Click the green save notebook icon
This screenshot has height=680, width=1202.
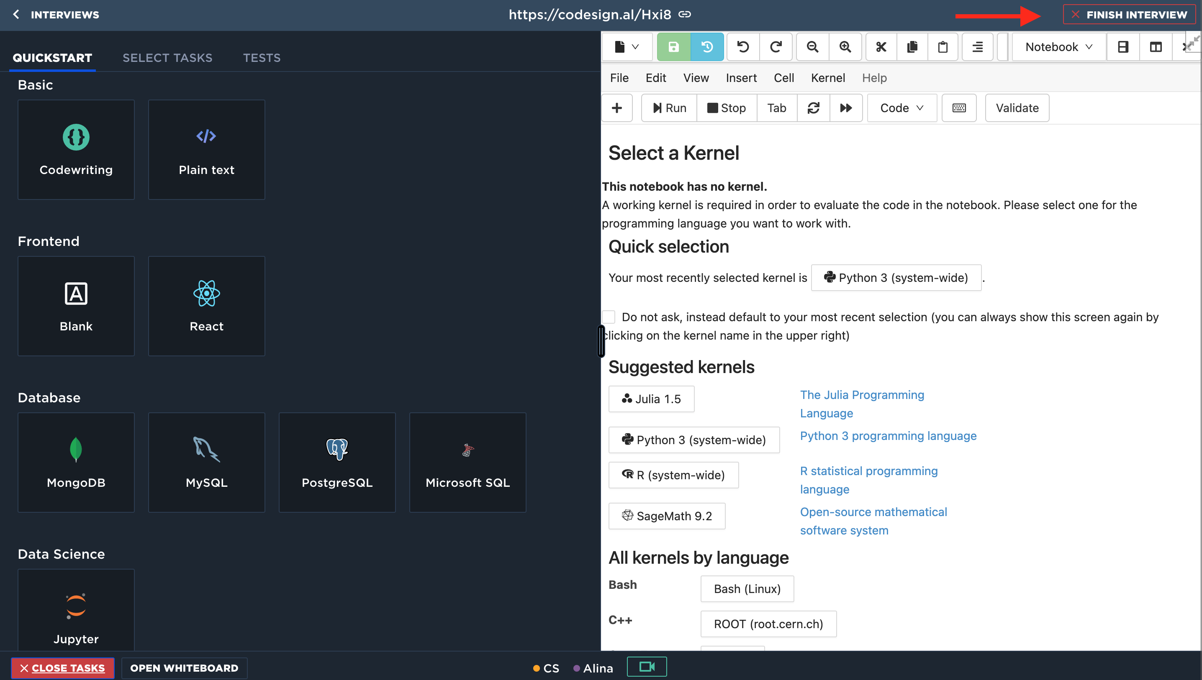(673, 47)
